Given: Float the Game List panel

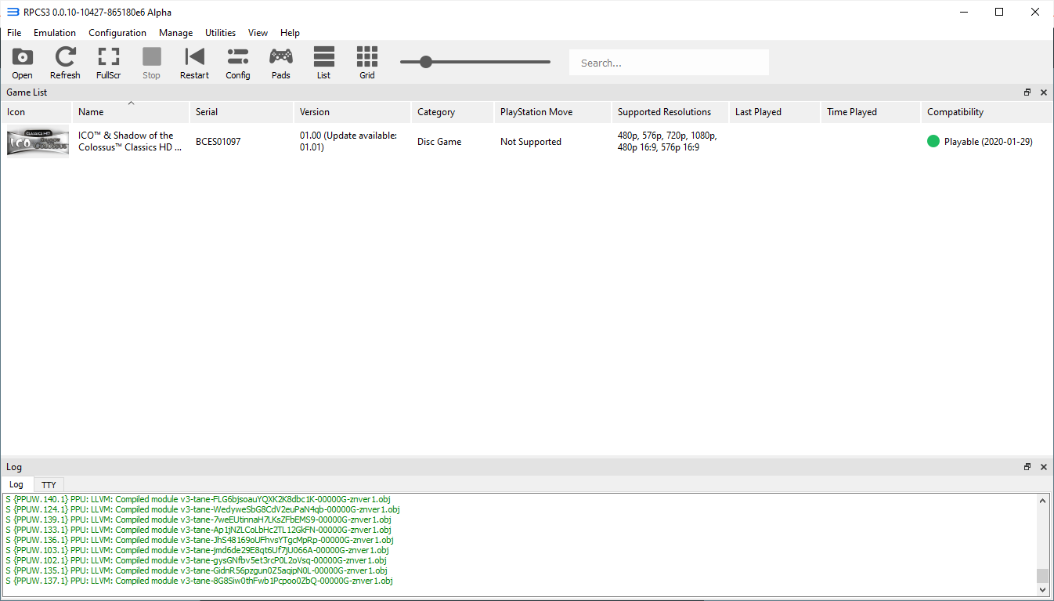Looking at the screenshot, I should coord(1027,92).
